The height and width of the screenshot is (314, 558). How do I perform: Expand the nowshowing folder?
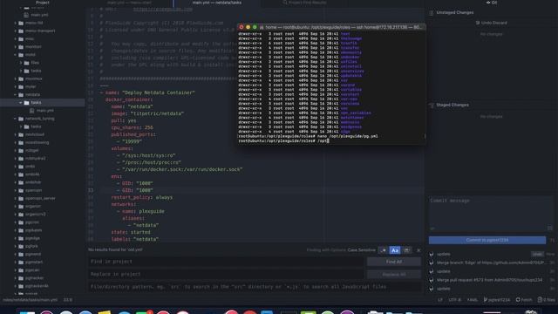pos(16,142)
